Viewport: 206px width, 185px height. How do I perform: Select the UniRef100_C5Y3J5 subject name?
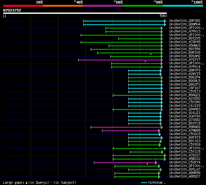[185, 152]
